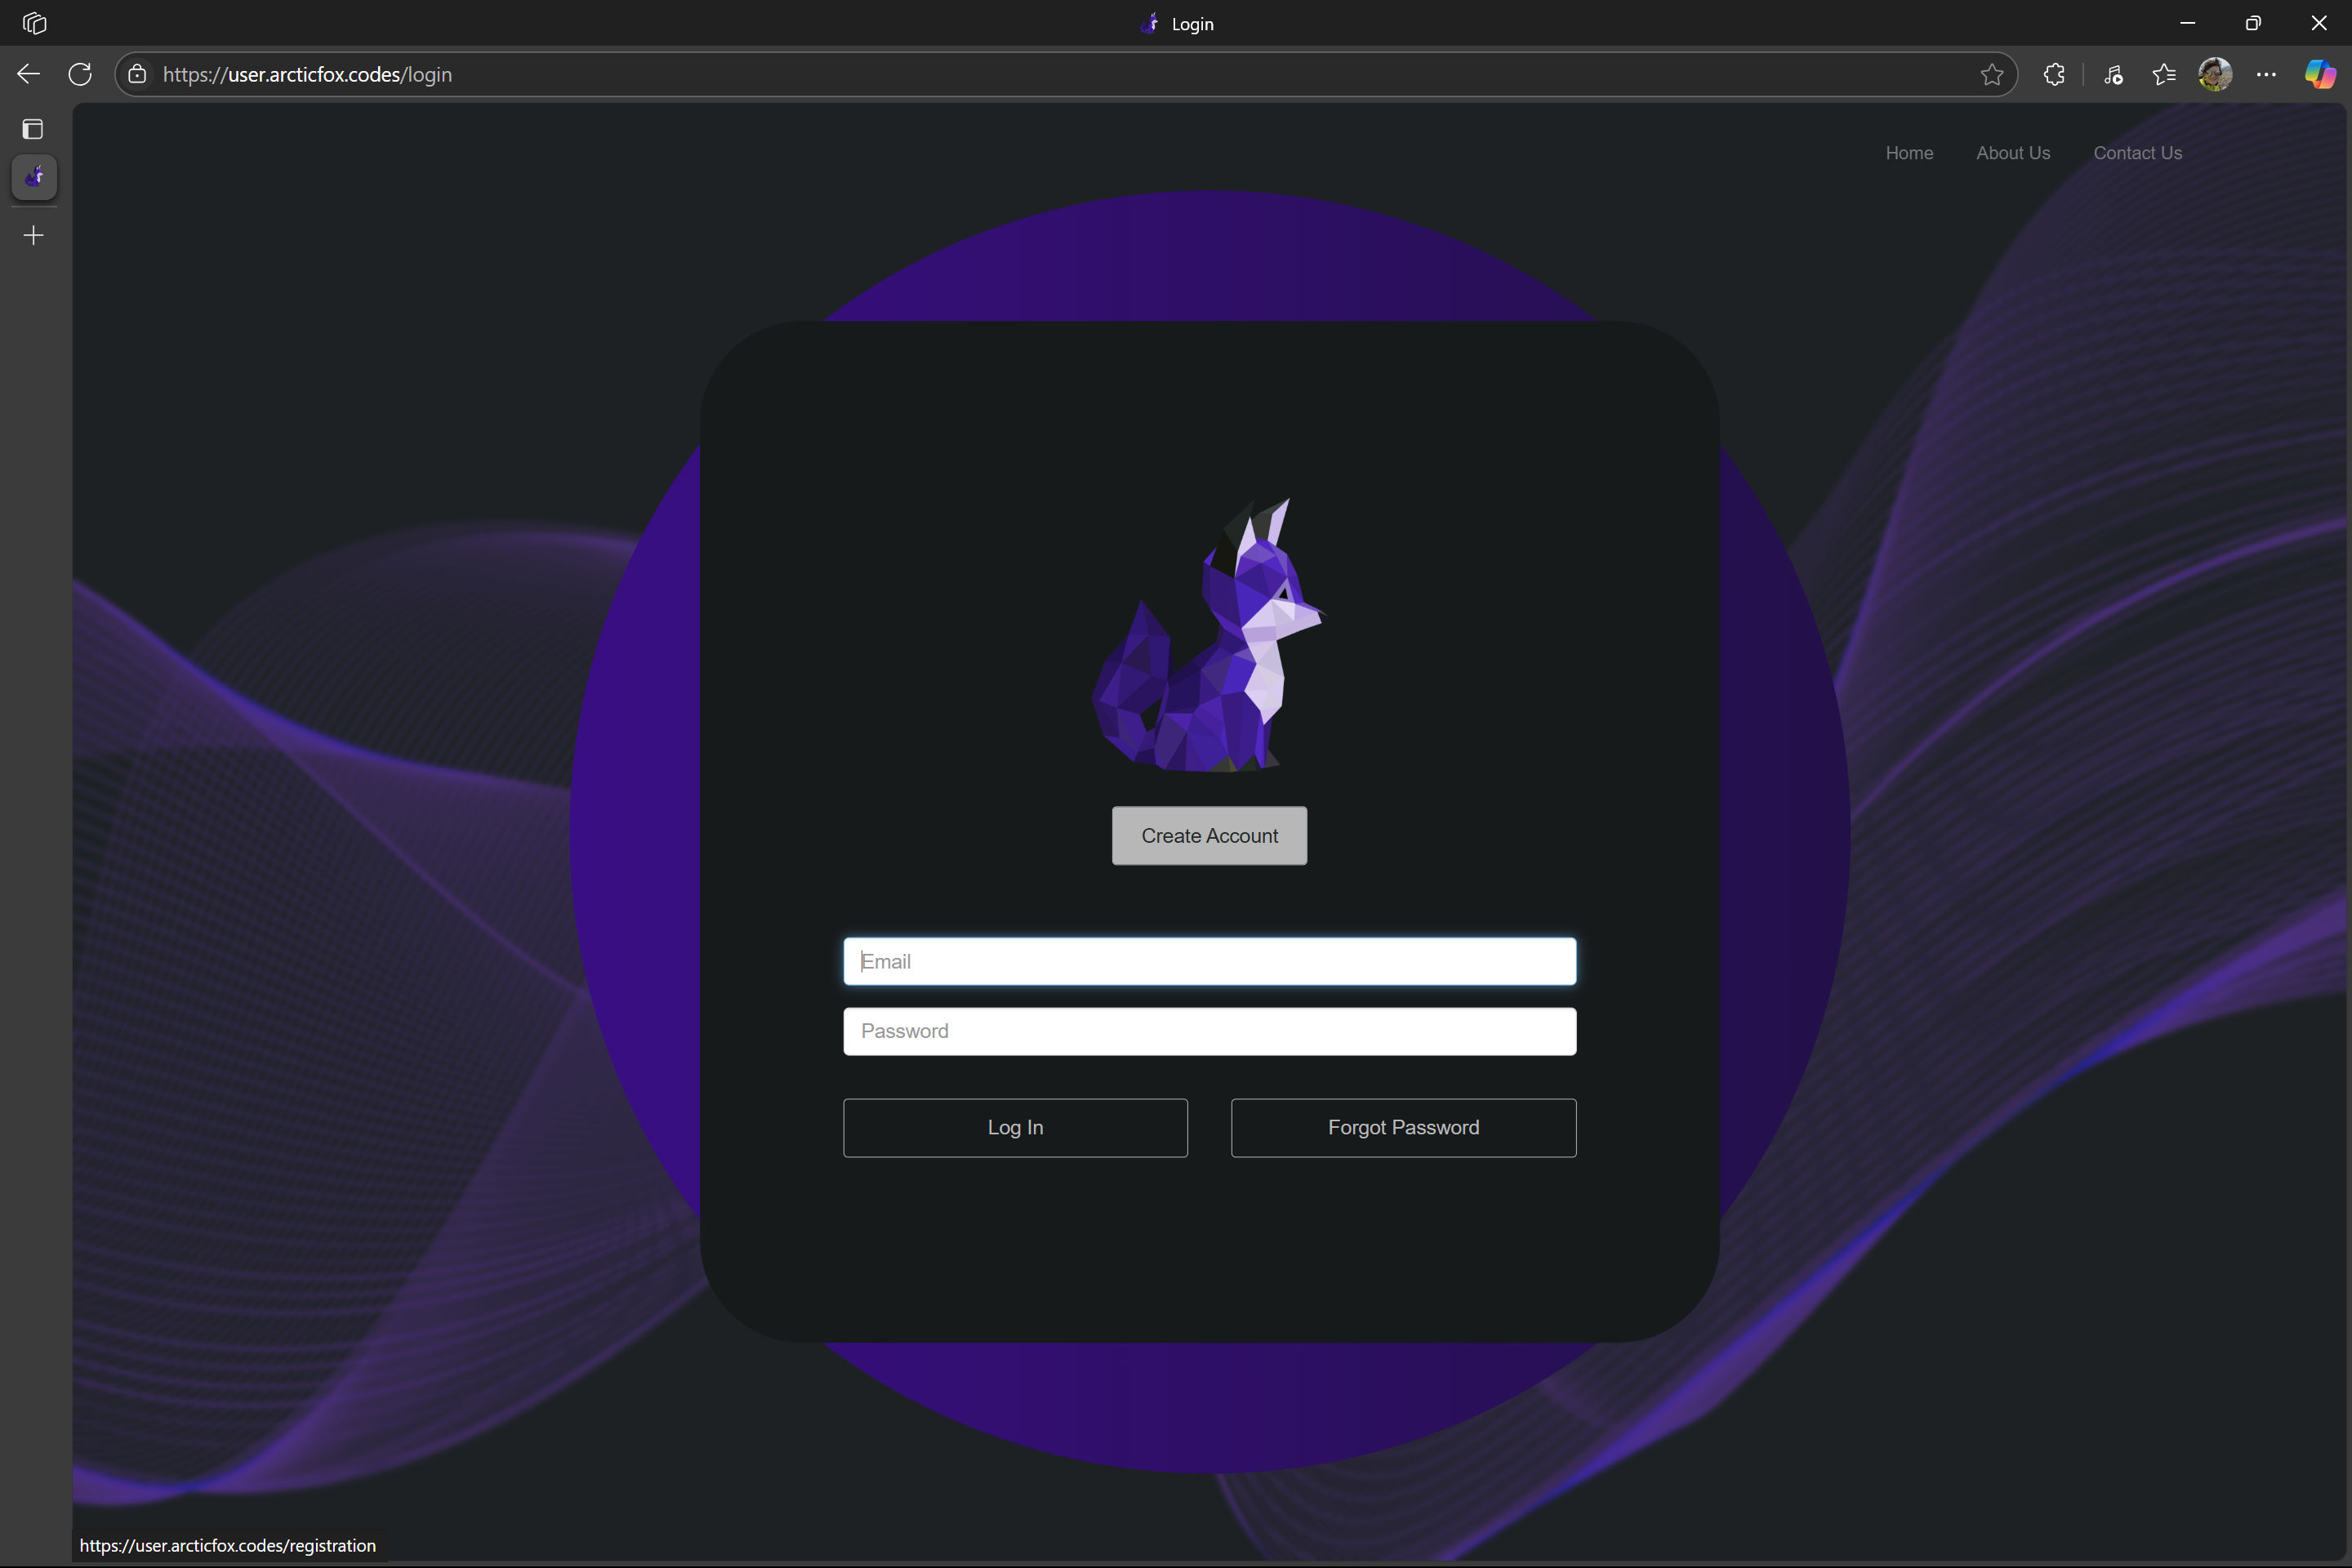The image size is (2352, 1568).
Task: View site information lock icon
Action: (138, 74)
